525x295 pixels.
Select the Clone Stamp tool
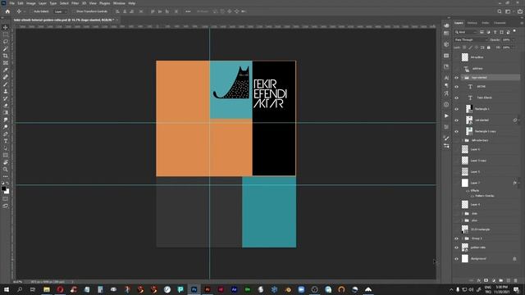click(x=6, y=91)
